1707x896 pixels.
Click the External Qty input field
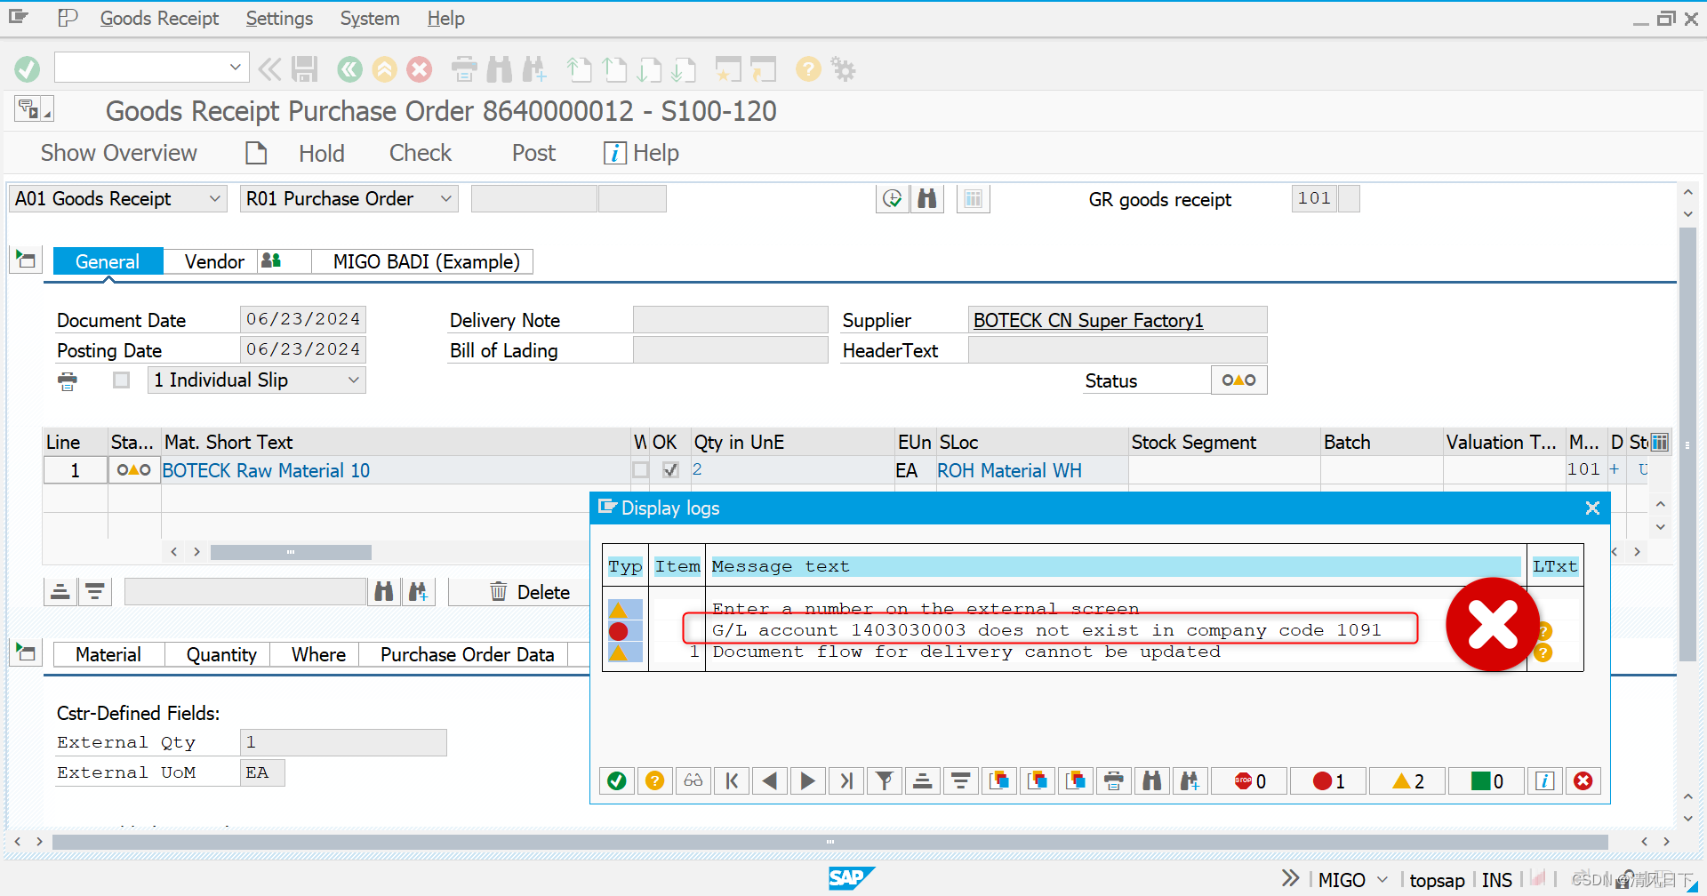click(343, 742)
